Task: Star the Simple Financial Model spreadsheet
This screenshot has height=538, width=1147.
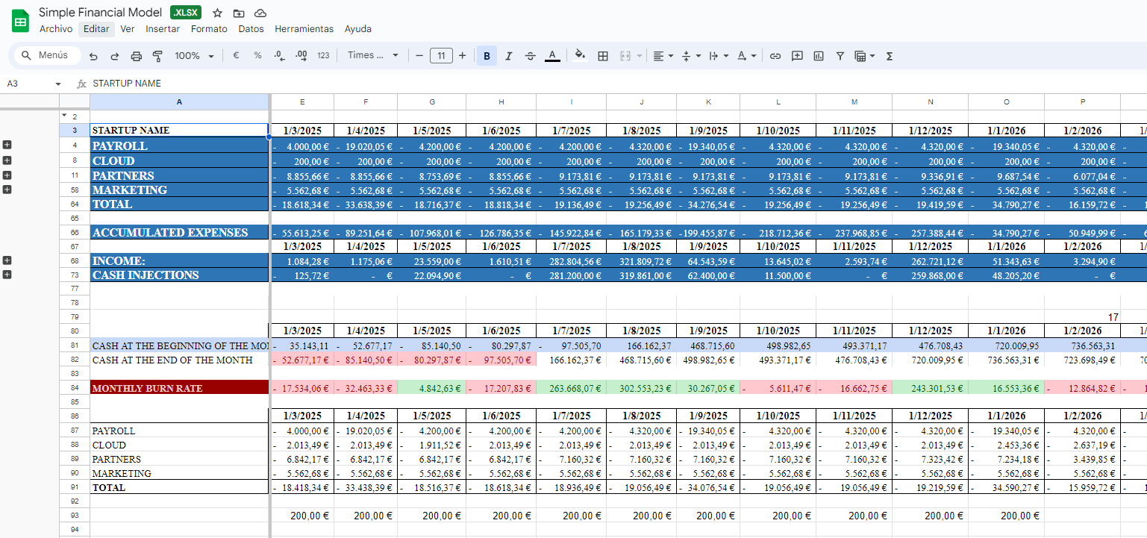Action: 216,12
